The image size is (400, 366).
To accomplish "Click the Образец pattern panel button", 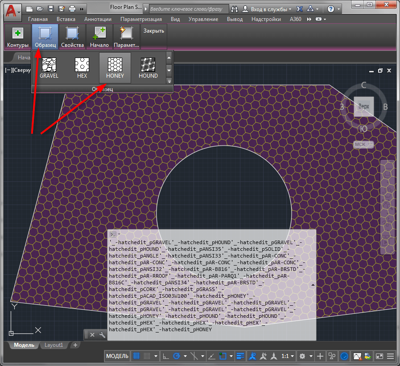I will click(x=45, y=37).
